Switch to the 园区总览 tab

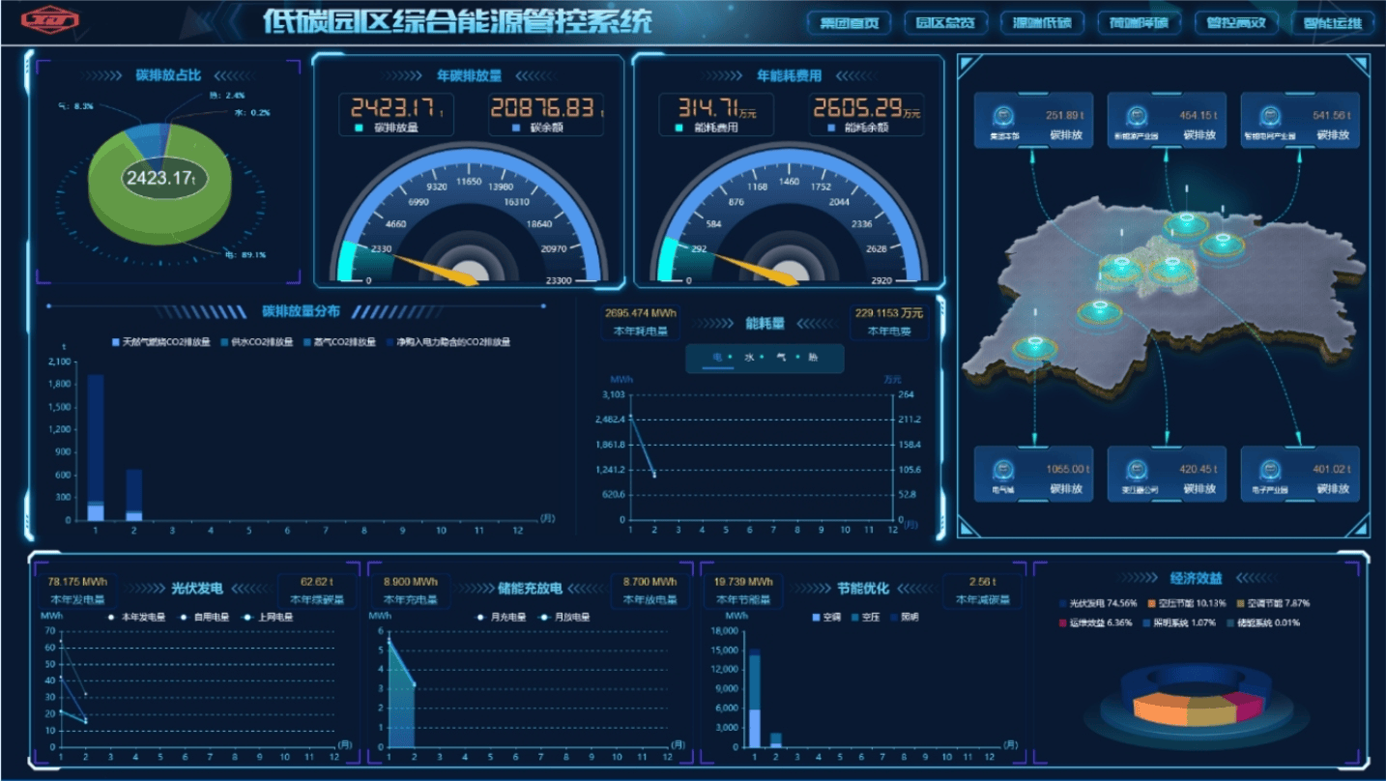coord(944,23)
